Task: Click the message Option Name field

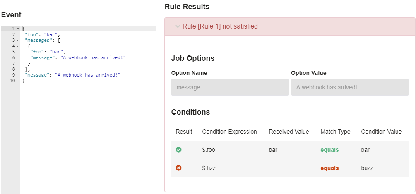Action: click(230, 87)
